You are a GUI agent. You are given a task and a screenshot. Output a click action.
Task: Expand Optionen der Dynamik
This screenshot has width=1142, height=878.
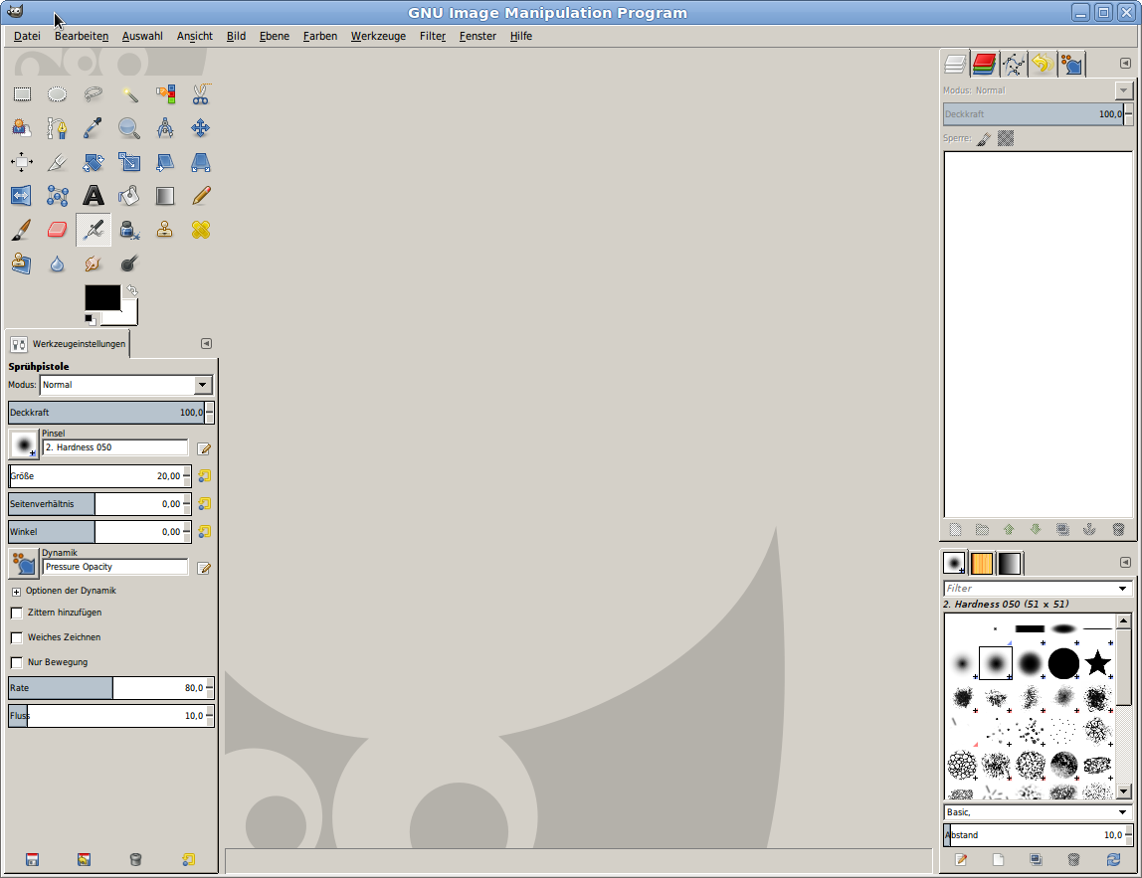[17, 592]
